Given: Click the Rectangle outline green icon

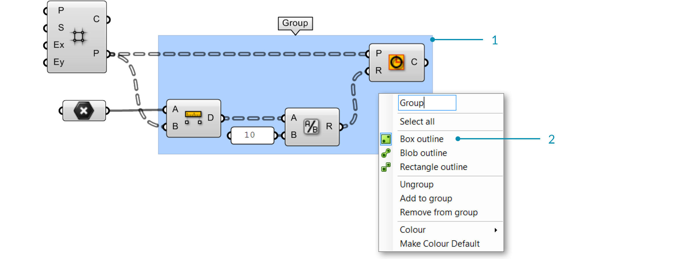Looking at the screenshot, I should pyautogui.click(x=386, y=167).
